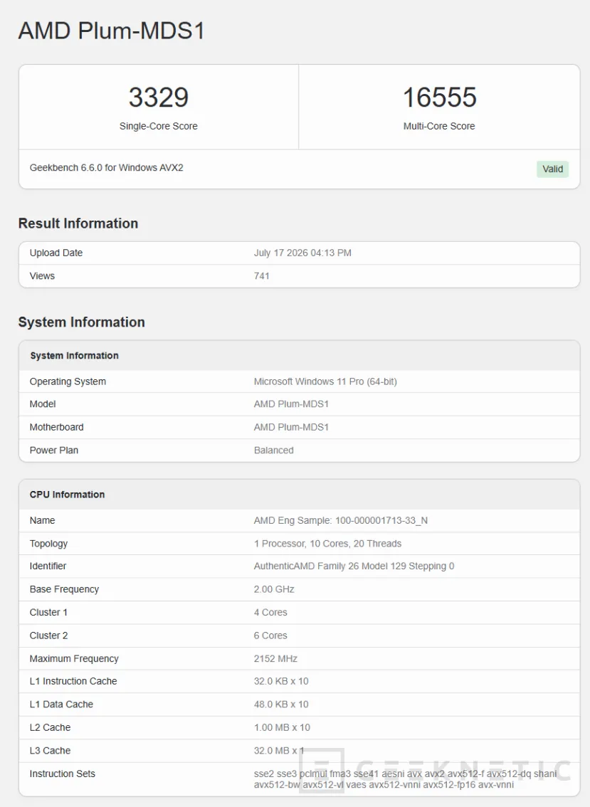590x807 pixels.
Task: Select Microsoft Windows 11 Pro (64-bit) value
Action: (325, 381)
